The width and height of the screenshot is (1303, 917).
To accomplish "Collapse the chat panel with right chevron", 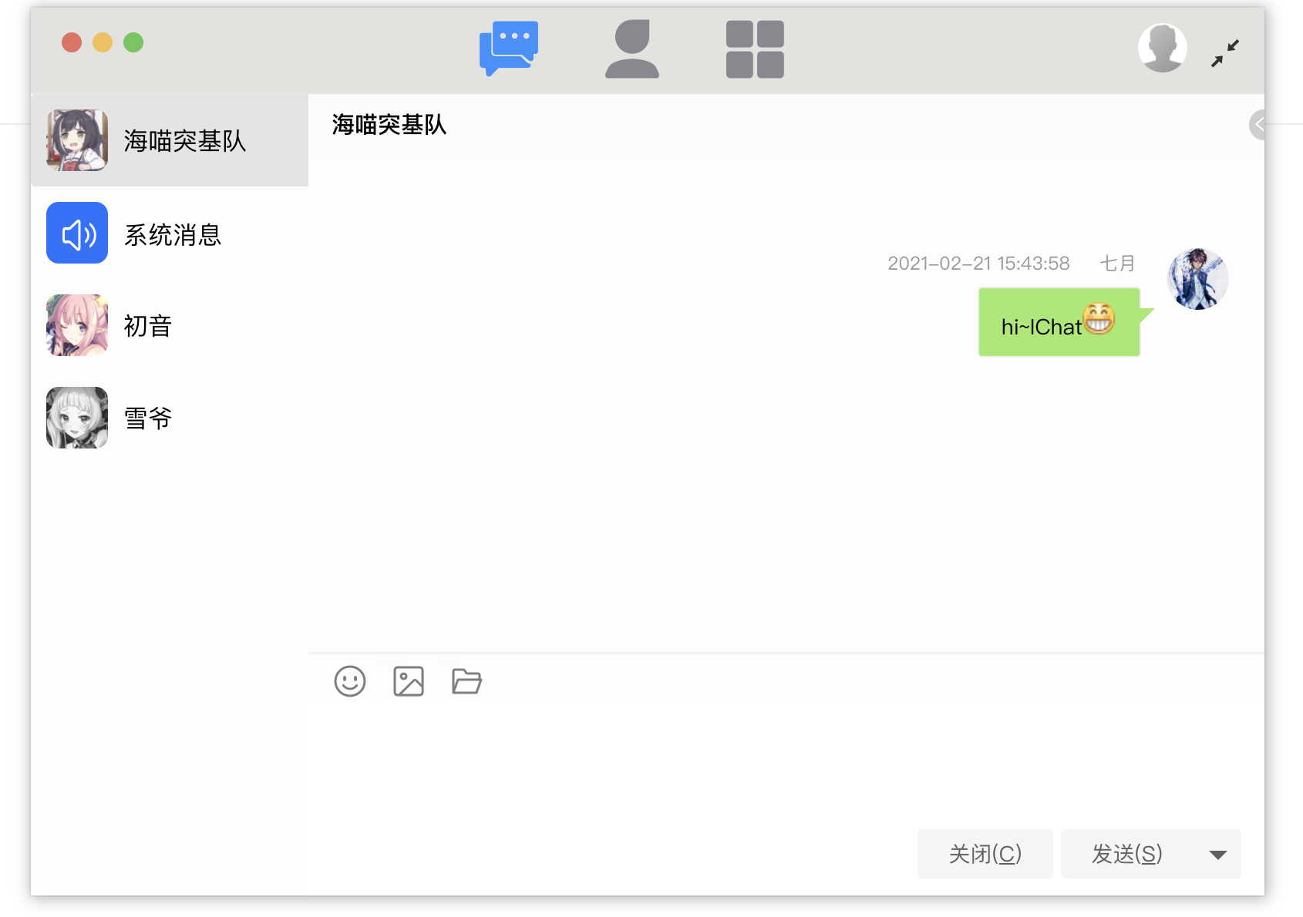I will [1259, 124].
